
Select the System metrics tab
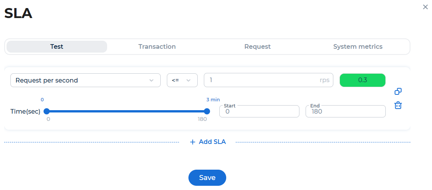coord(358,47)
